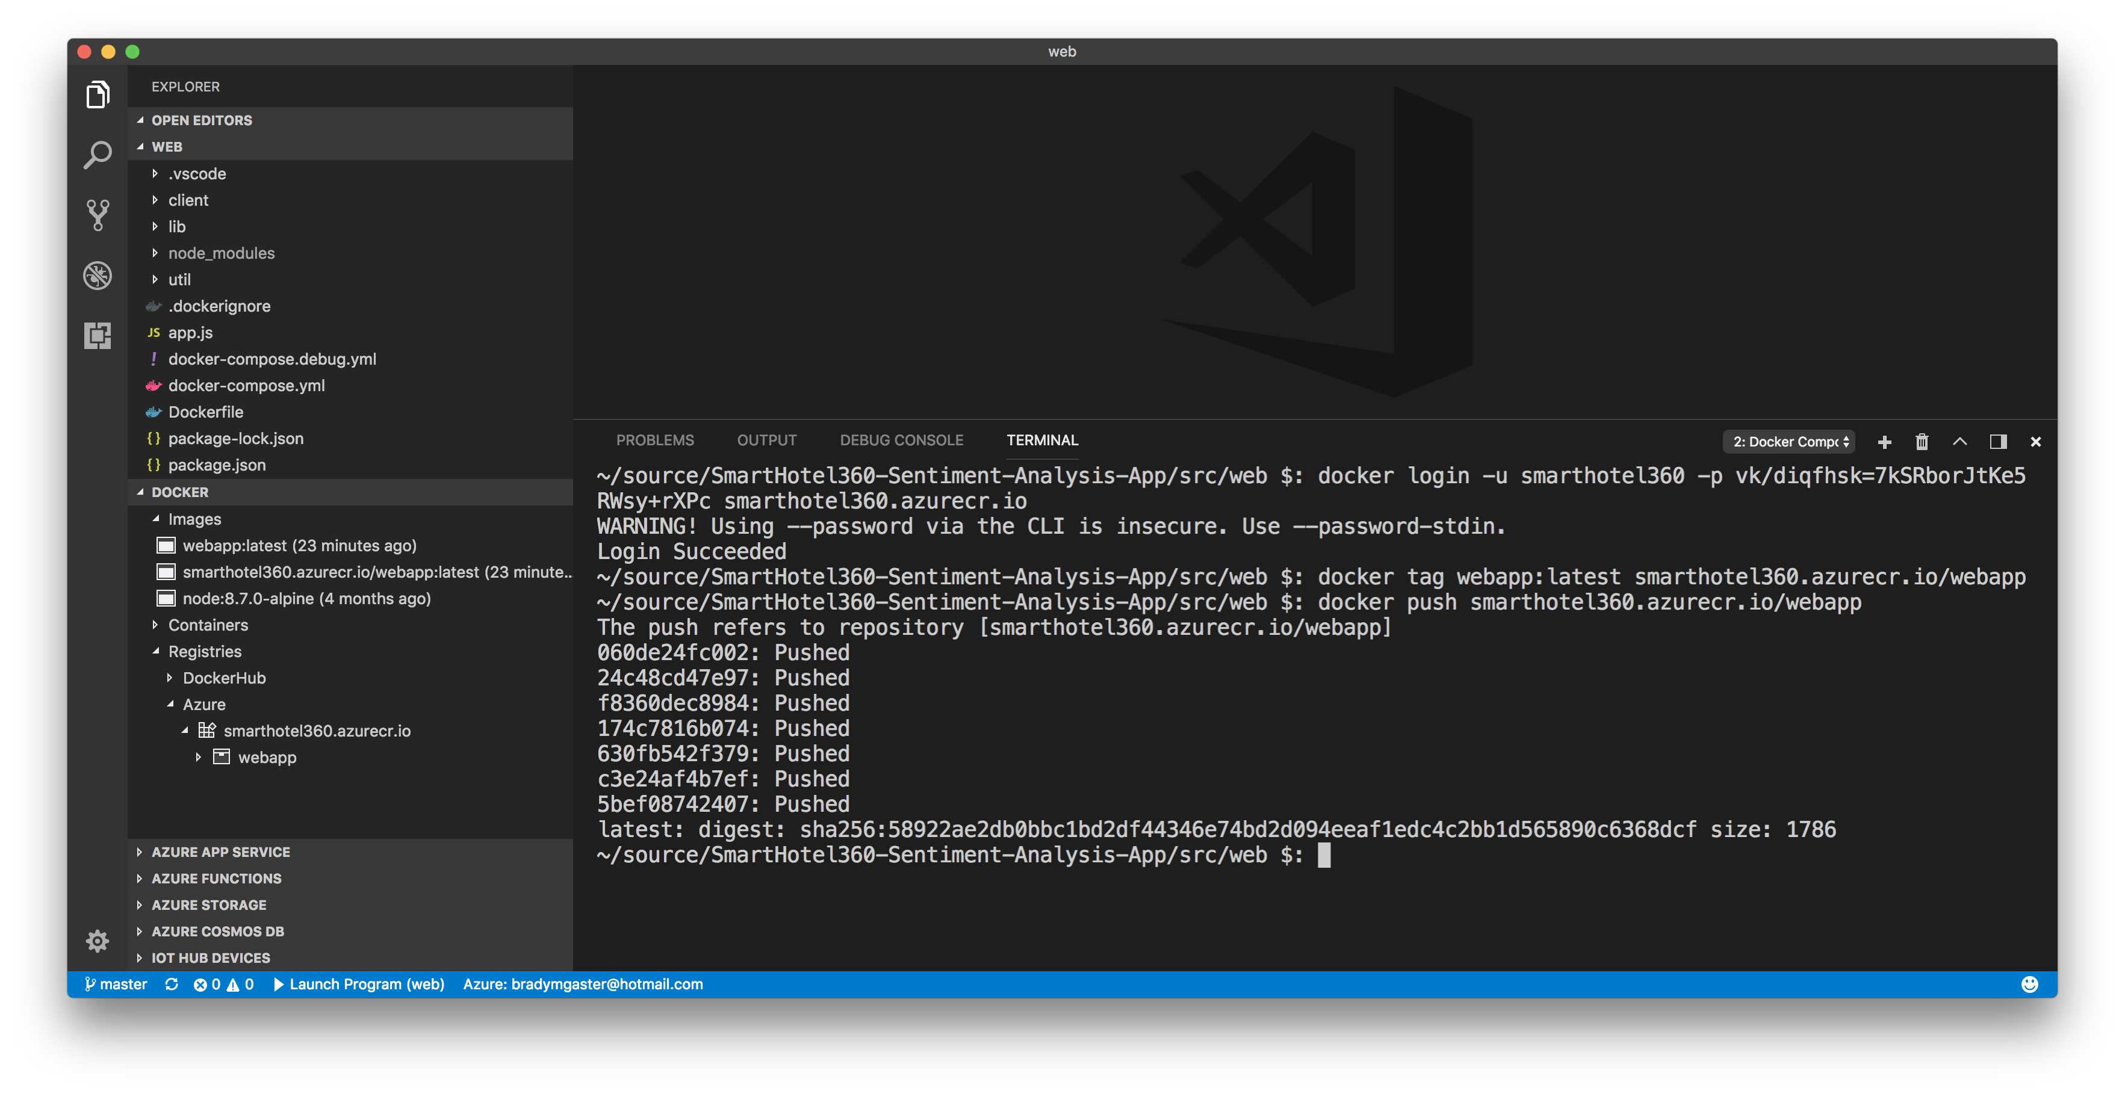This screenshot has width=2125, height=1094.
Task: Open the Dockerfile in explorer
Action: [x=205, y=412]
